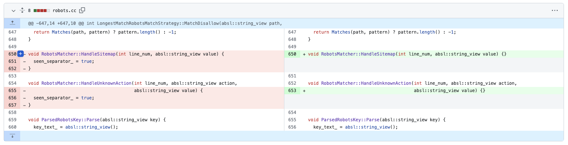Click removed 'seen_separator_ = true;' on line 656
The image size is (568, 145).
[x=64, y=98]
